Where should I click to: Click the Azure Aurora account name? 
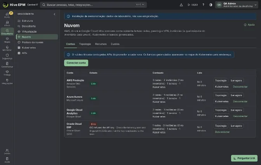(74, 97)
